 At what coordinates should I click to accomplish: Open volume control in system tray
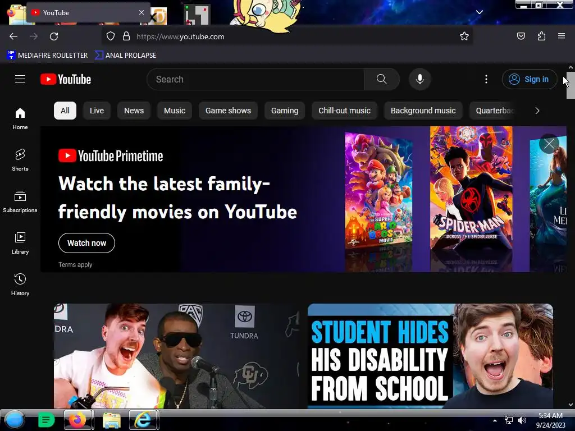click(x=522, y=420)
